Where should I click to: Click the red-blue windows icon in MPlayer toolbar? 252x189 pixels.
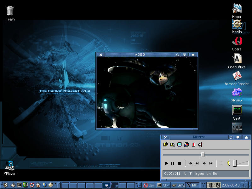click(x=186, y=145)
